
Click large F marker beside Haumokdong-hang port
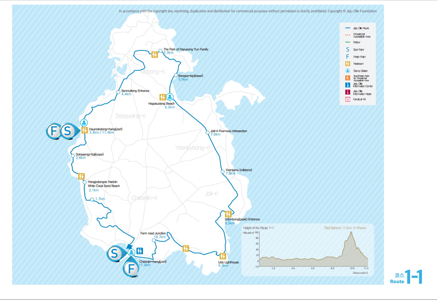[x=54, y=131]
